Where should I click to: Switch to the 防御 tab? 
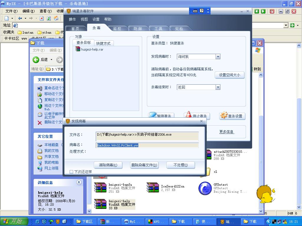[138, 29]
